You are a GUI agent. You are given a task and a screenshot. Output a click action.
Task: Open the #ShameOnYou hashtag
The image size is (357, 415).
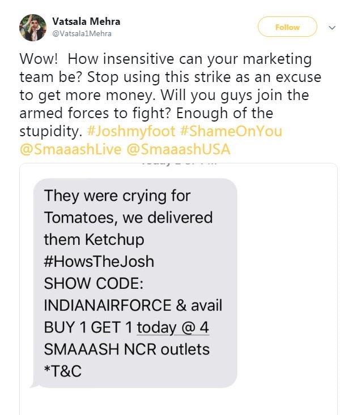point(231,131)
